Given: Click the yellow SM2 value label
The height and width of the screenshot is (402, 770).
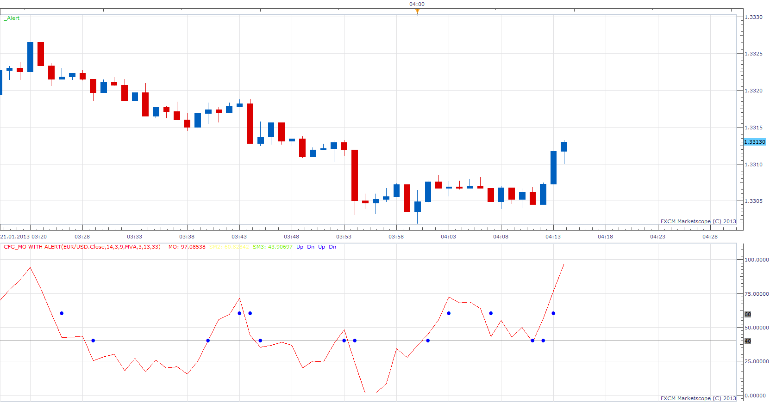Looking at the screenshot, I should pyautogui.click(x=229, y=247).
